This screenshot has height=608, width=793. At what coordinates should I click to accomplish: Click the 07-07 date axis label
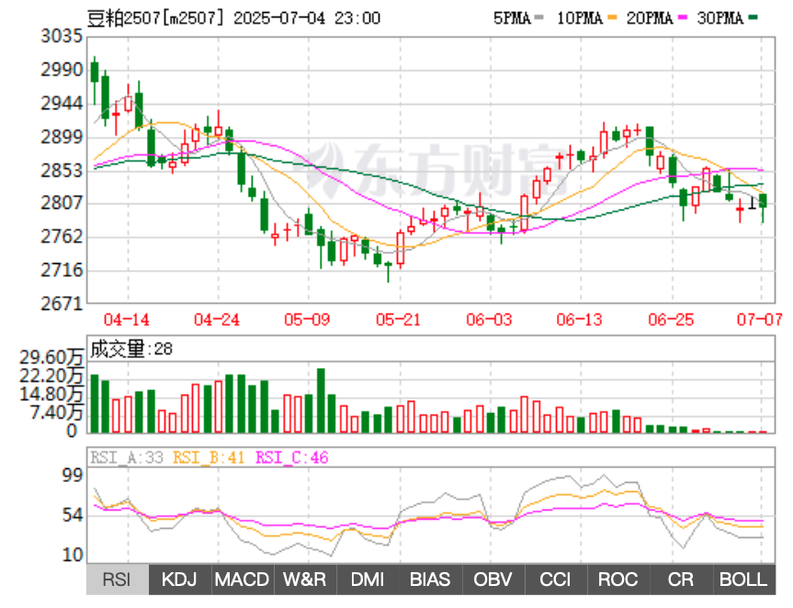point(760,319)
